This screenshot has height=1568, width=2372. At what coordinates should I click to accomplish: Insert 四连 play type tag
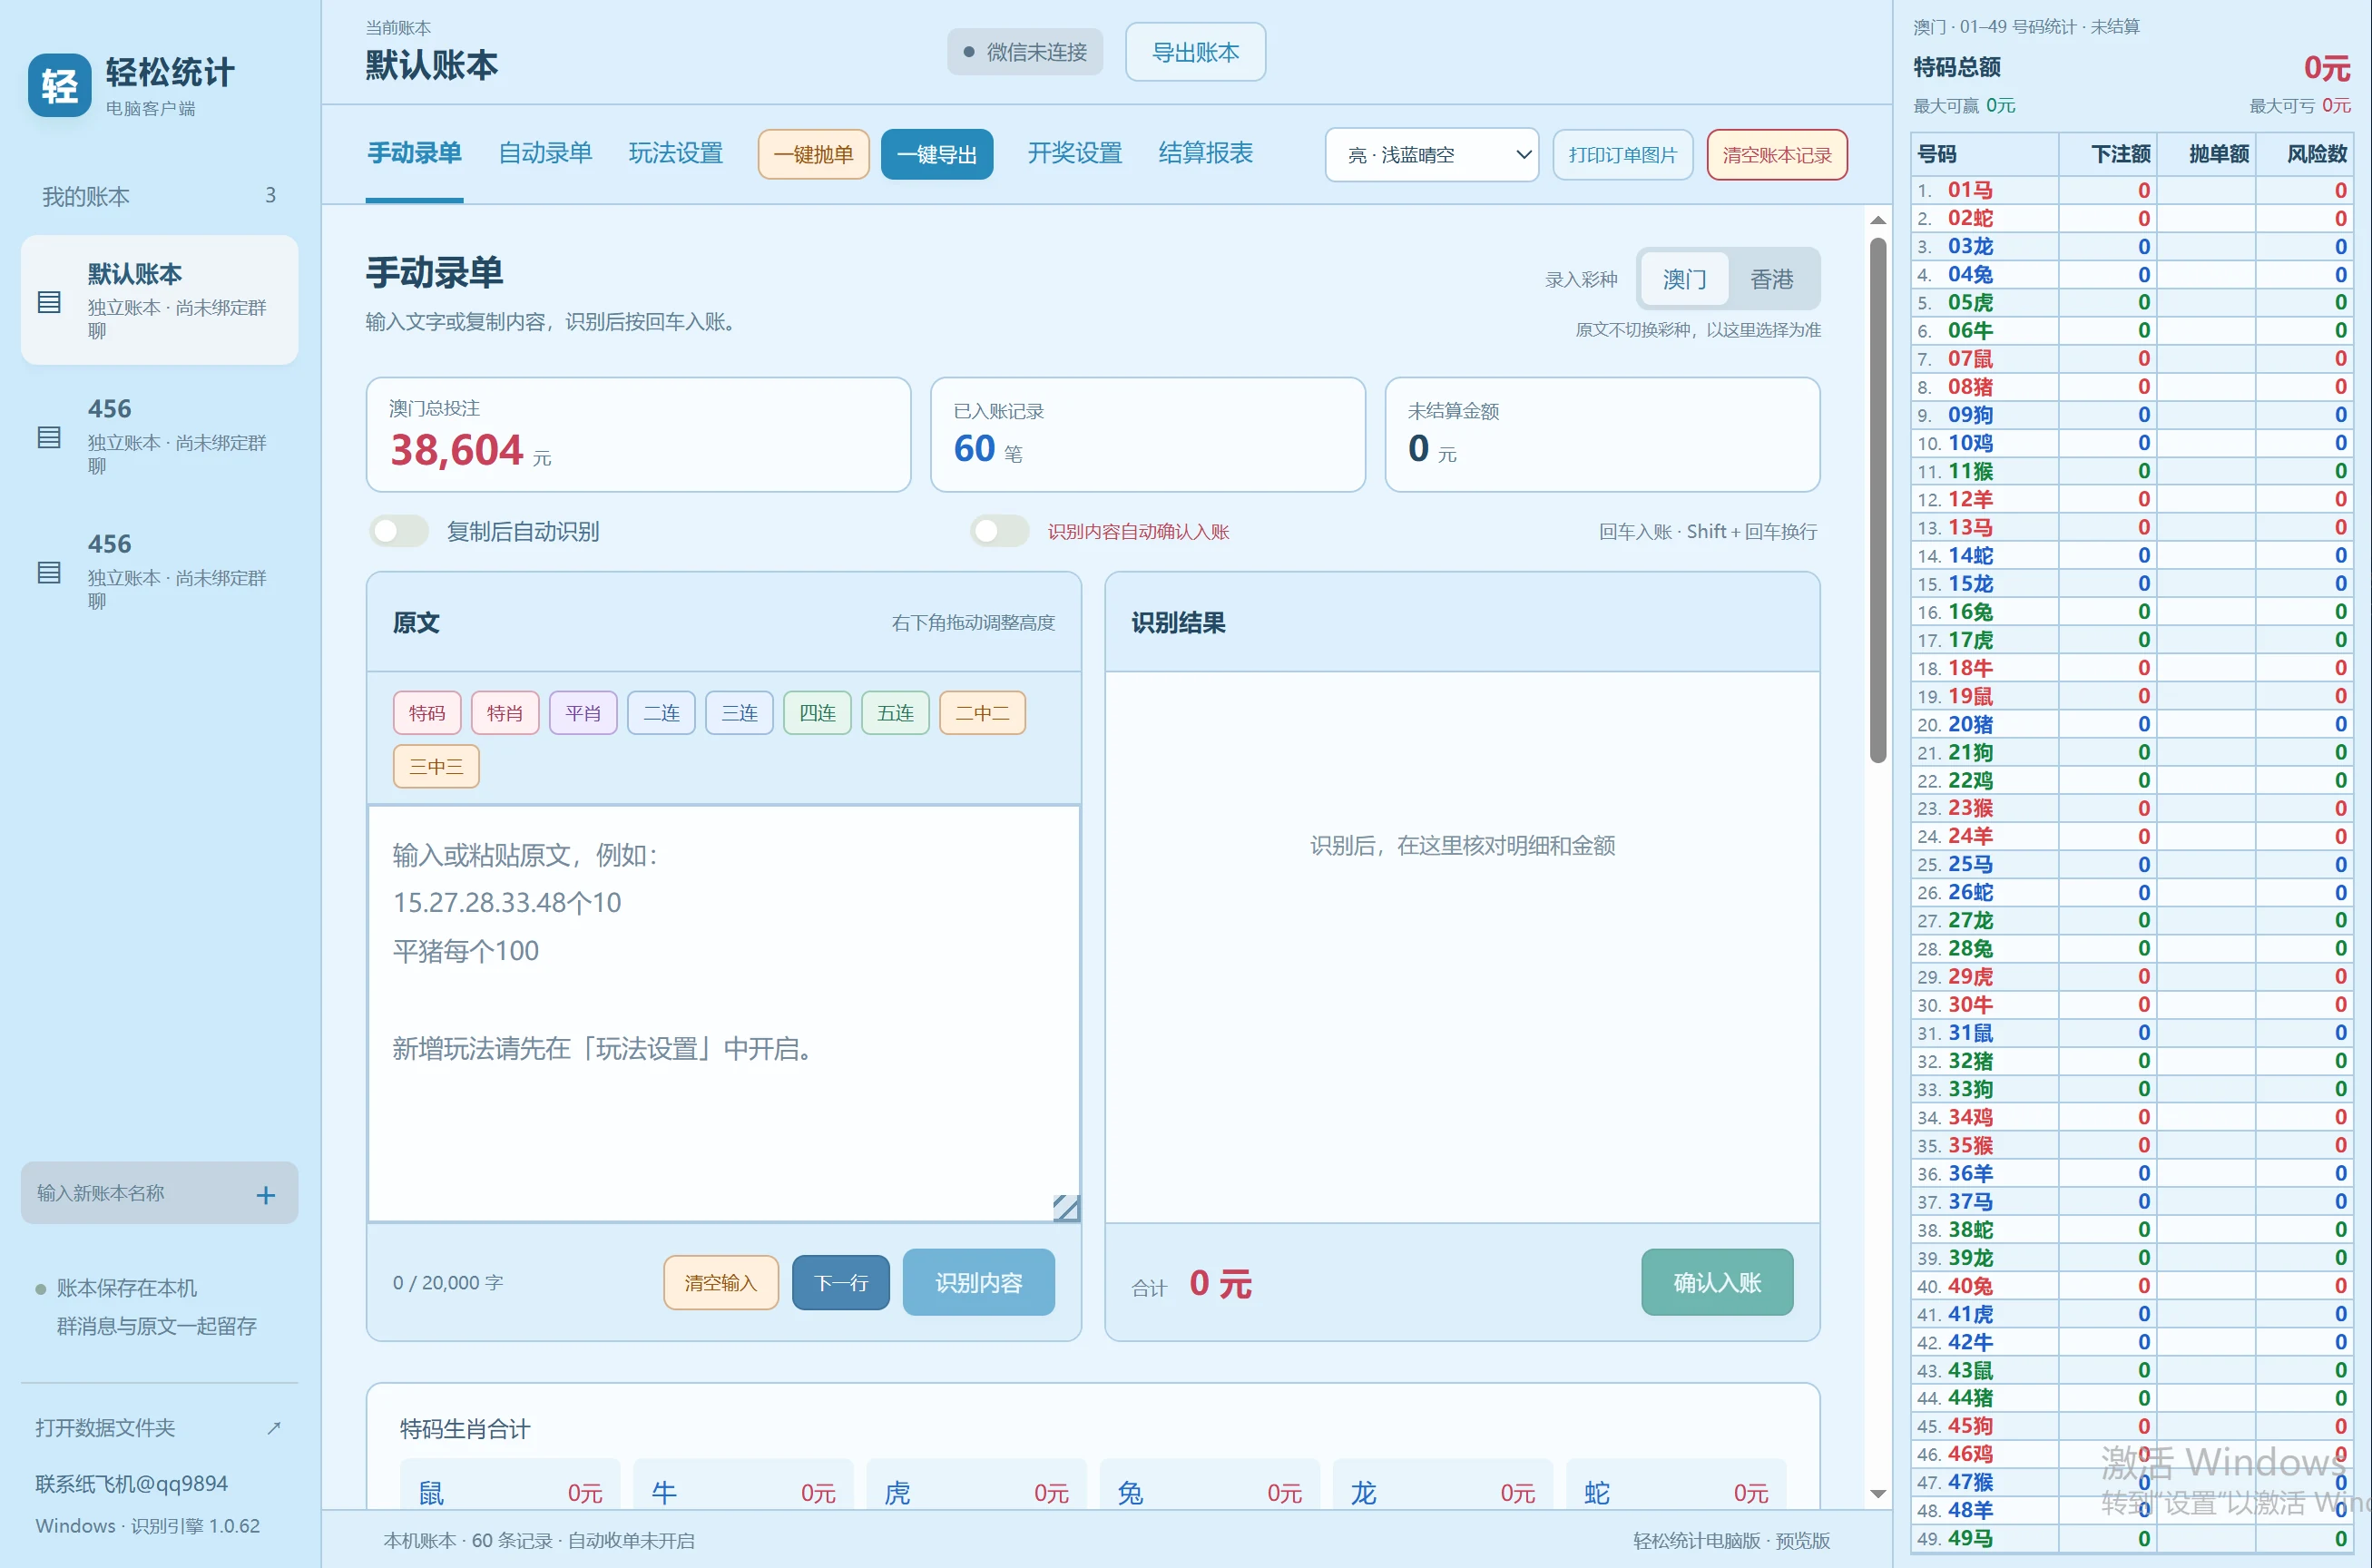pyautogui.click(x=817, y=713)
